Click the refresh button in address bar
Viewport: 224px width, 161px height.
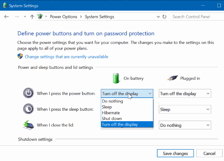pyautogui.click(x=164, y=17)
